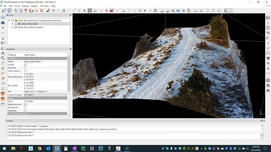Screen dimensions: 271x152
Task: Open the Plugins menu
Action: pyautogui.click(x=34, y=6)
